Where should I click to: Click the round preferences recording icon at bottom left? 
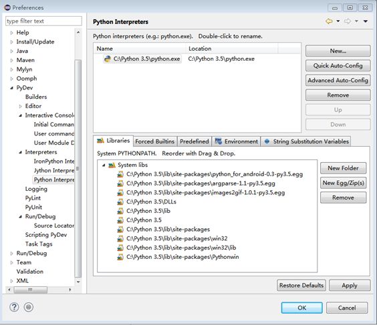(x=29, y=307)
